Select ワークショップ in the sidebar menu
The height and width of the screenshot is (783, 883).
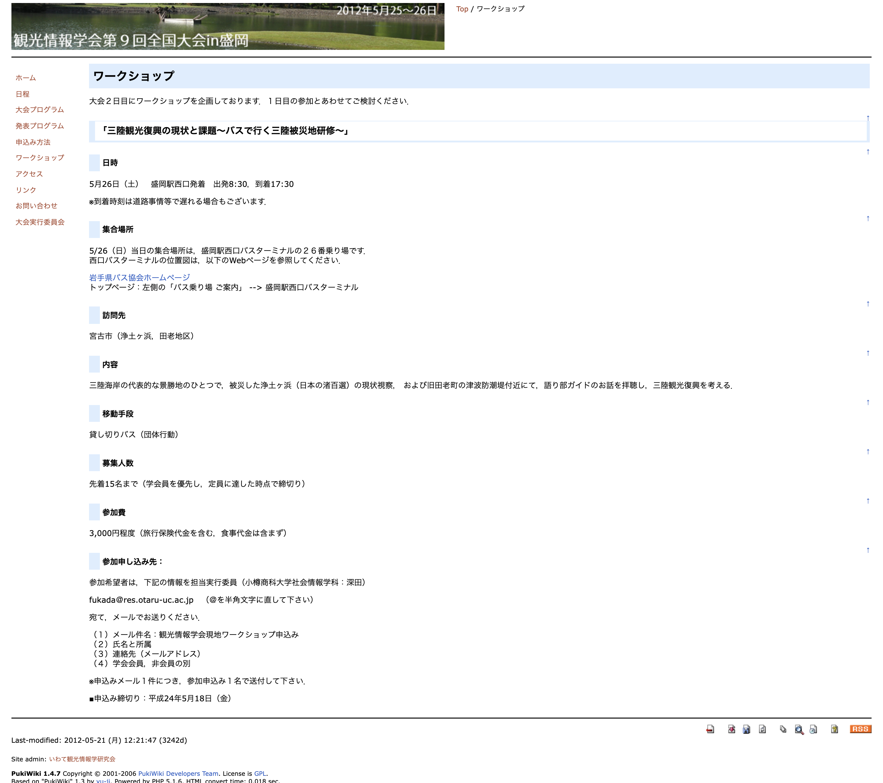40,157
